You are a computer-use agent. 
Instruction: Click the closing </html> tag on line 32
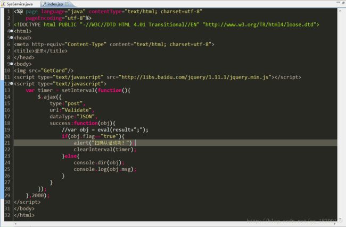click(24, 215)
